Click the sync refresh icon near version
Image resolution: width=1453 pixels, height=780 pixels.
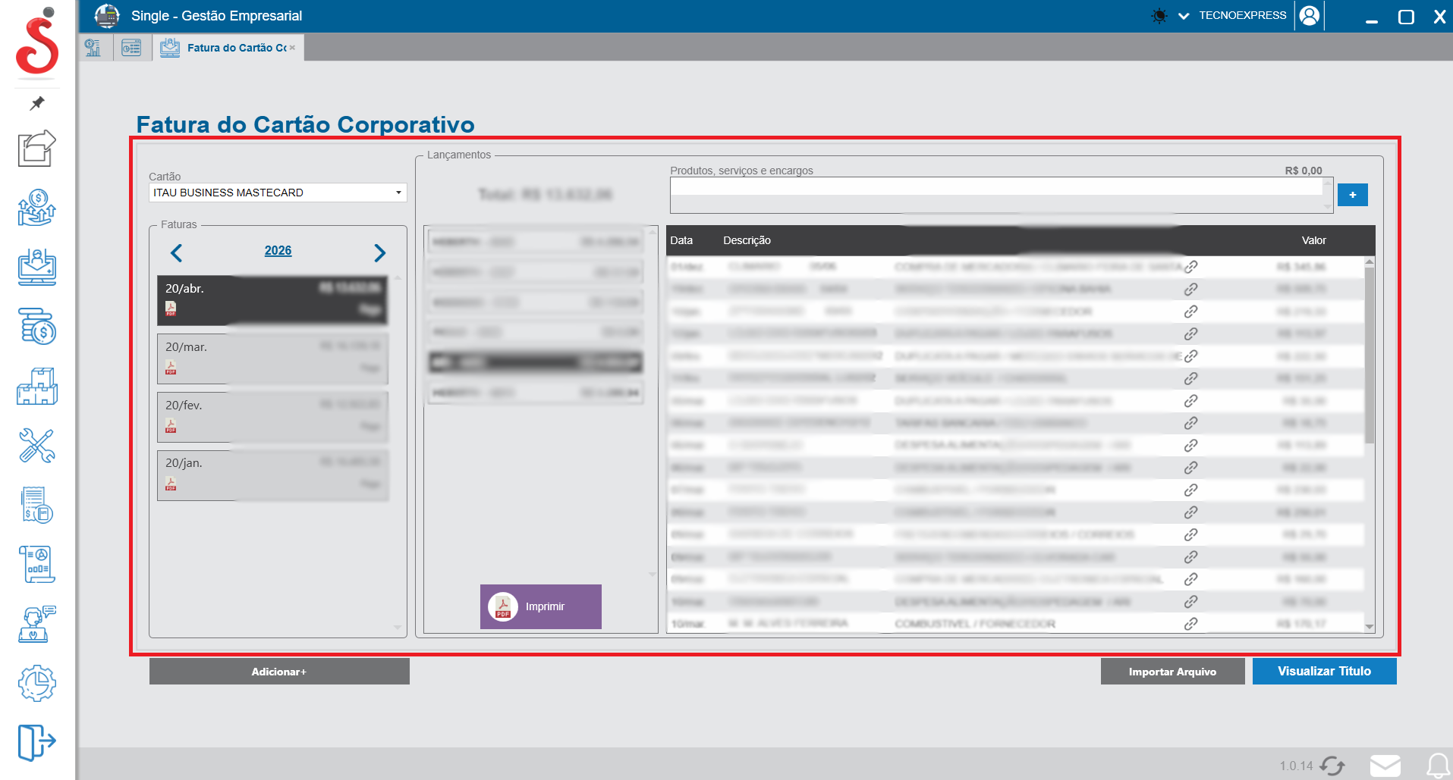coord(1332,766)
